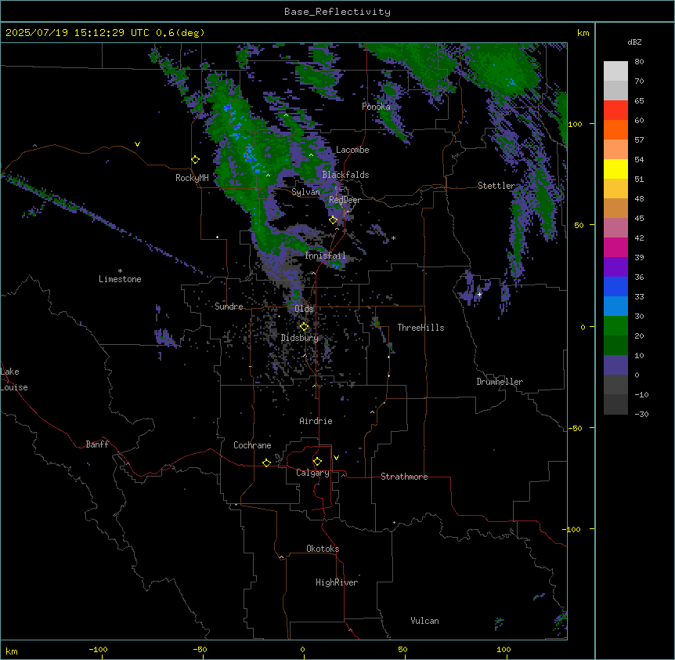Click the 50 tick on the vertical axis
Viewport: 675px width, 660px height.
(579, 225)
